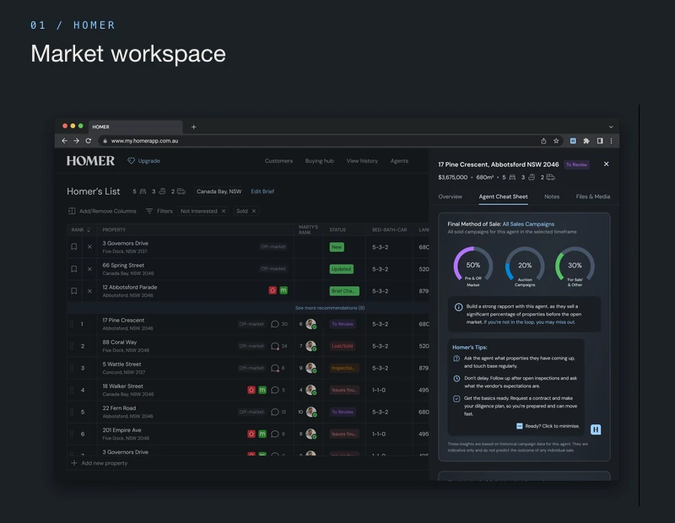
Task: Grab the drag handle on 88 Coral Way row
Action: (72, 346)
